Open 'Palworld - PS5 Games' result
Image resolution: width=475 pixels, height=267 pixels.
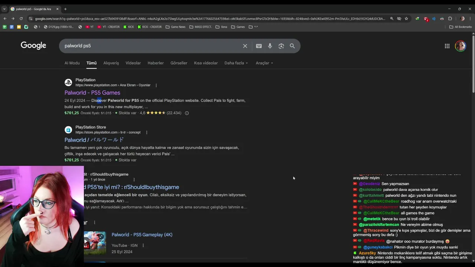point(92,93)
